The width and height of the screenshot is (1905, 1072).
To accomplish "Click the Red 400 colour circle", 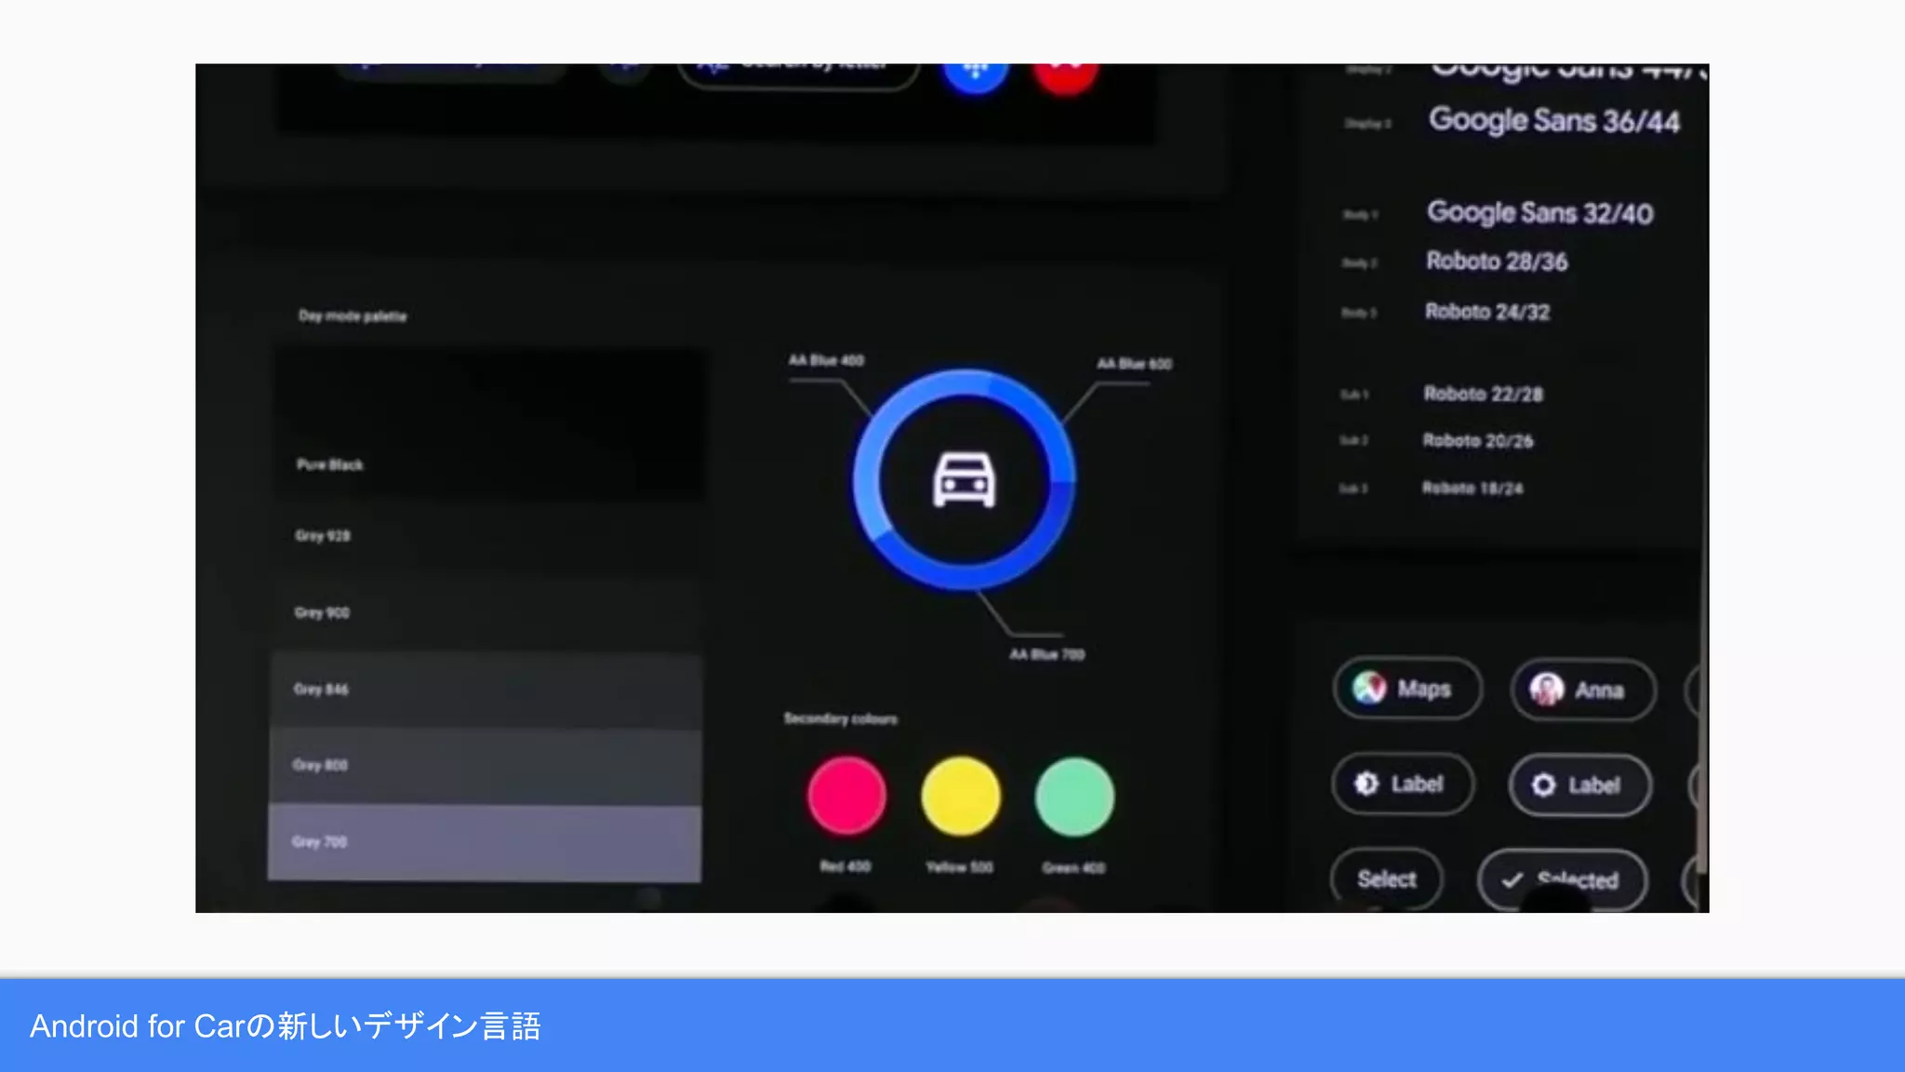I will pos(846,796).
